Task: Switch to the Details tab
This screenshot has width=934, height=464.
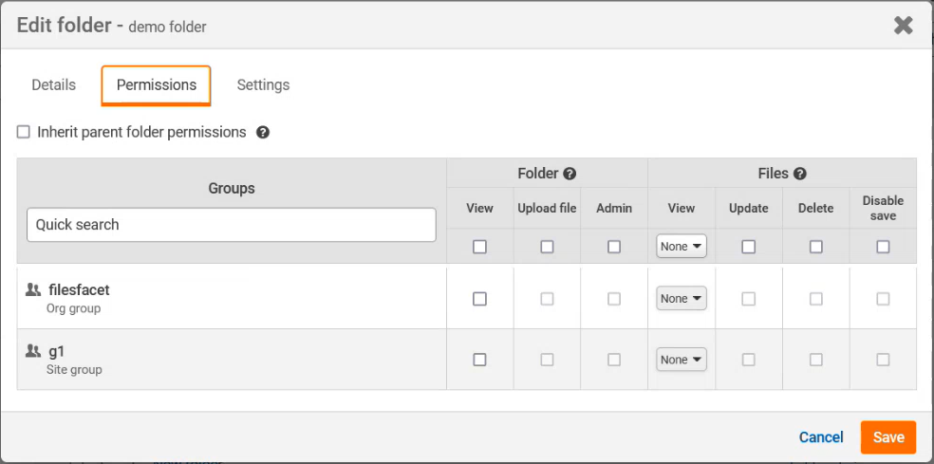Action: coord(53,84)
